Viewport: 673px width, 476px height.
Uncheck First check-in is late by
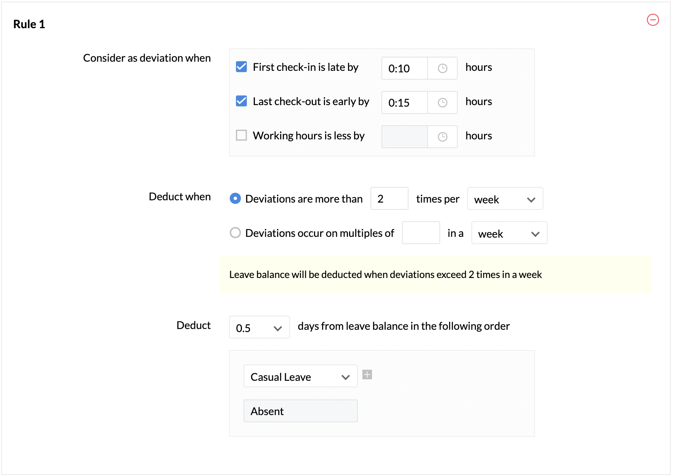(241, 67)
